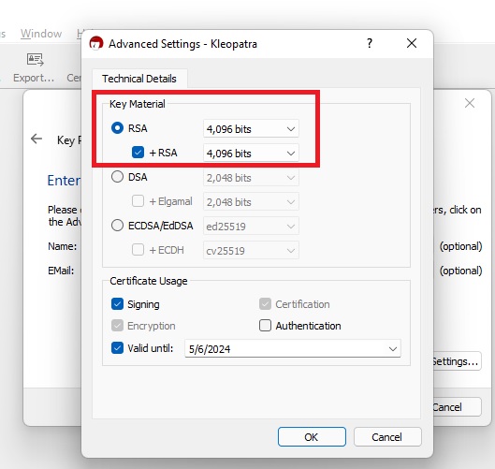Click the OK button
Viewport: 495px width, 469px height.
(x=312, y=437)
